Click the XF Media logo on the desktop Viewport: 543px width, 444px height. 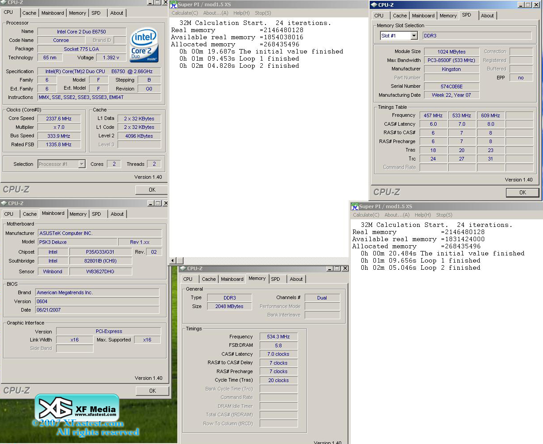click(x=77, y=408)
